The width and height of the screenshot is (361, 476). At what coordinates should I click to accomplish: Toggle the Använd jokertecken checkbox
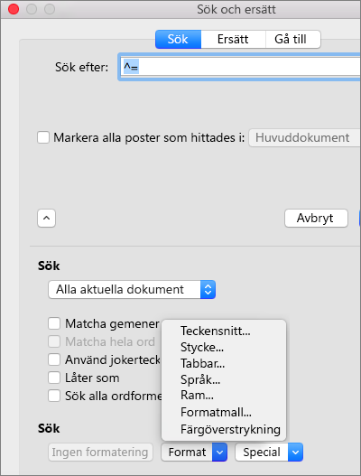click(x=54, y=359)
